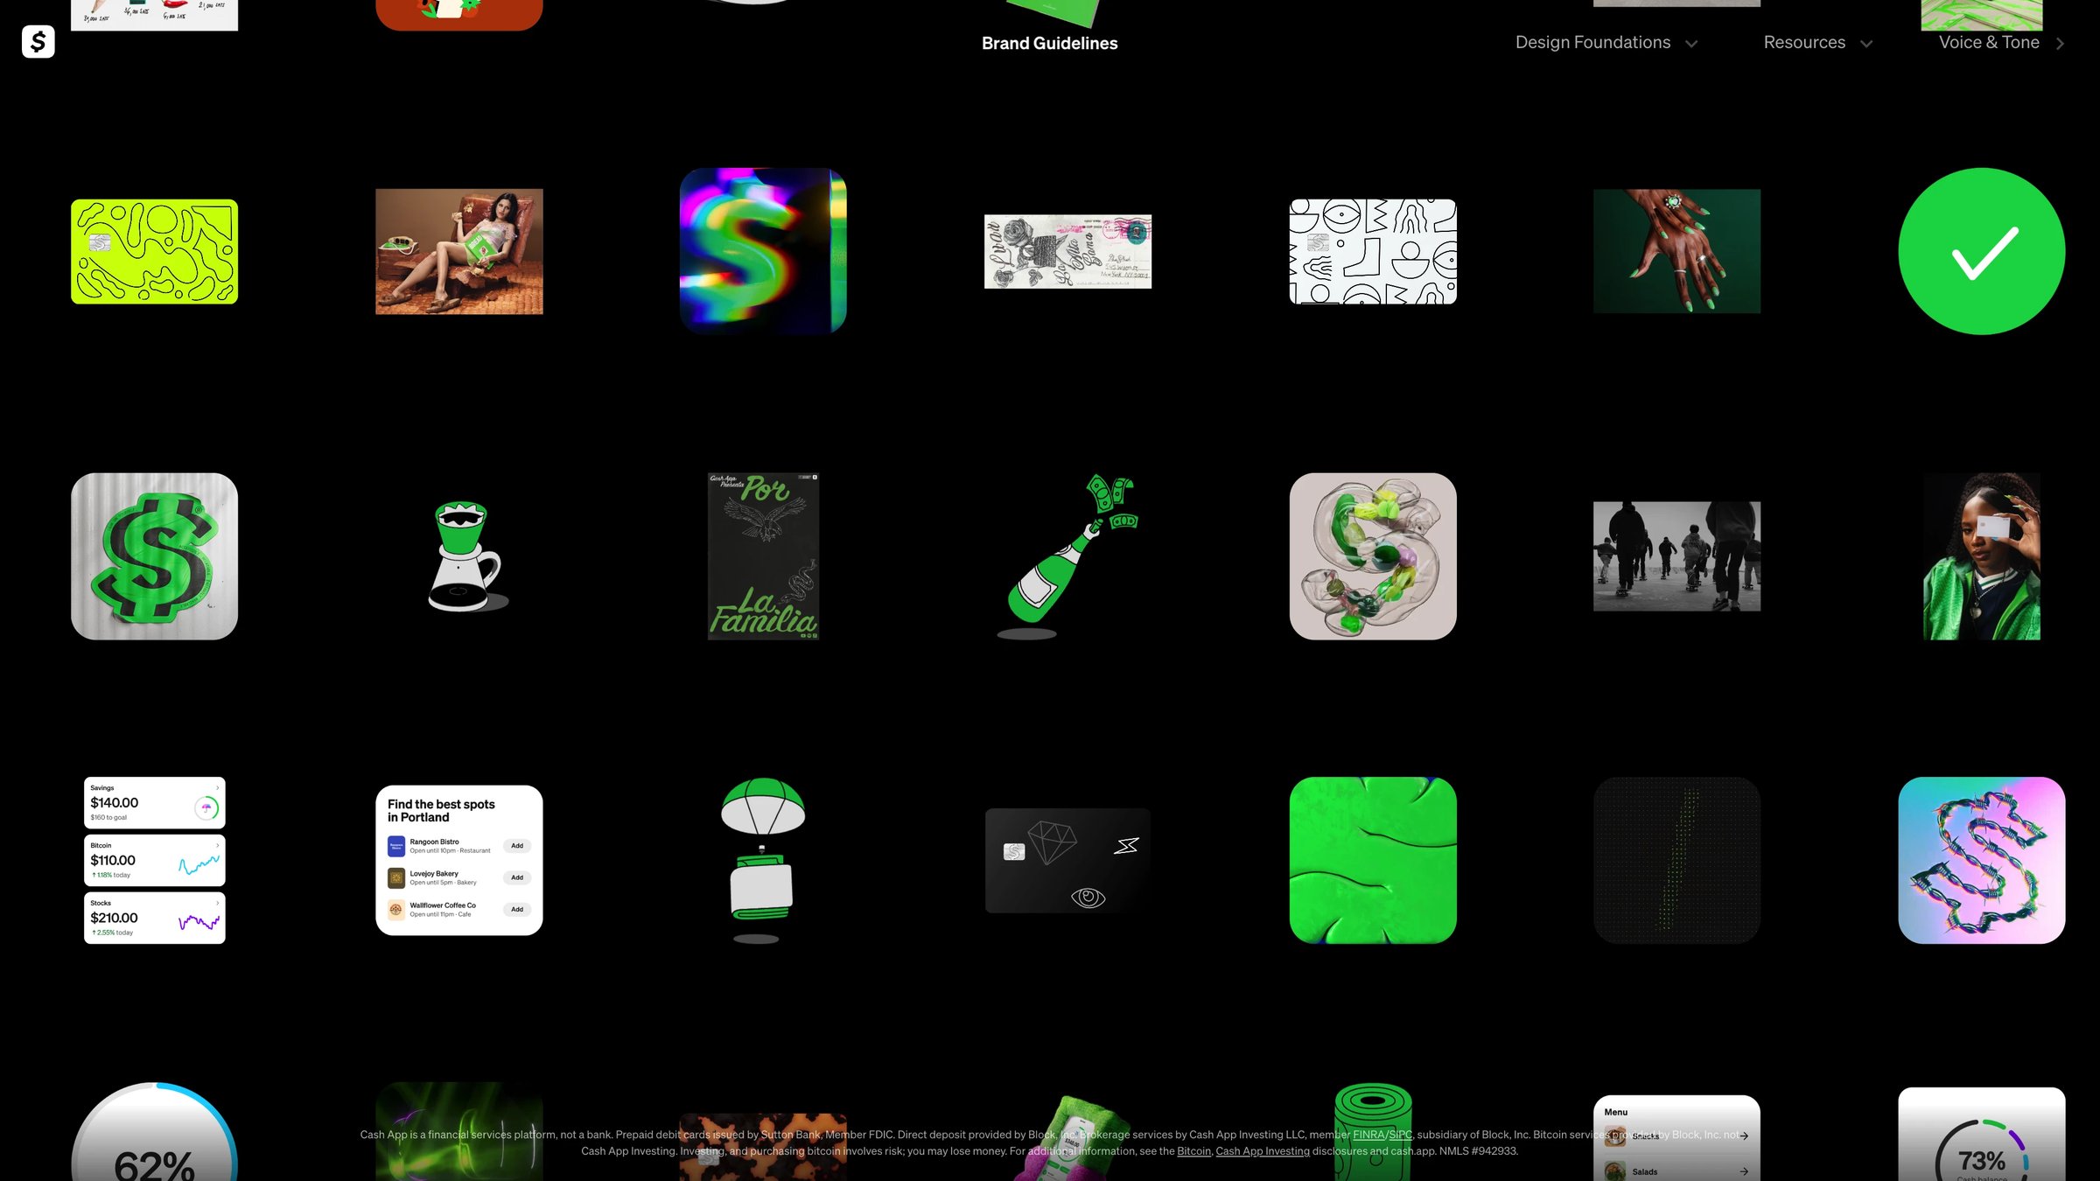
Task: Click the solid green molded texture swatch
Action: [x=1372, y=859]
